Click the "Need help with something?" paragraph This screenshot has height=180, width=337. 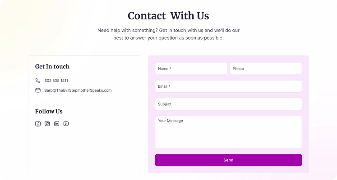[168, 34]
